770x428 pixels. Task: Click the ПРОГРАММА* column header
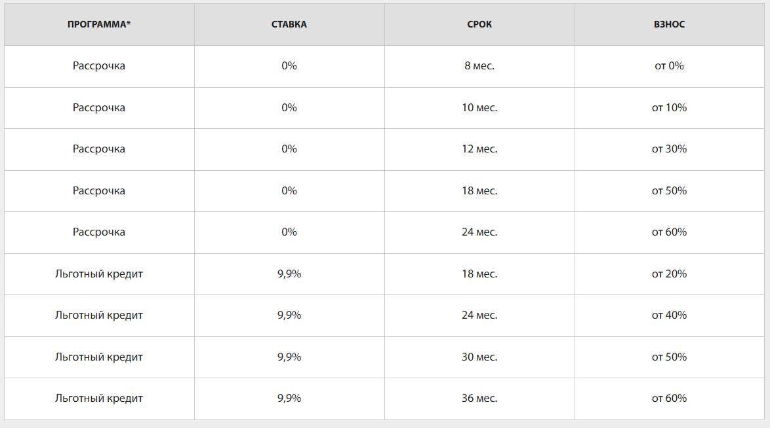[x=99, y=24]
